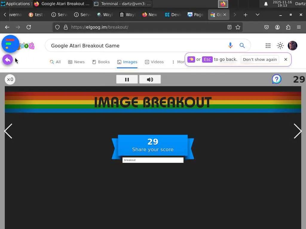Focus the breakout share text field
Viewport: 306px width, 229px height.
pos(153,160)
